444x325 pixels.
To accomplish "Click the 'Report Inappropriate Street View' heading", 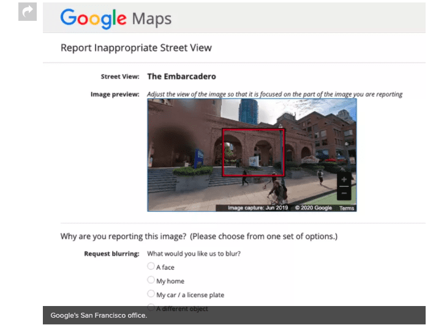I will (x=136, y=48).
